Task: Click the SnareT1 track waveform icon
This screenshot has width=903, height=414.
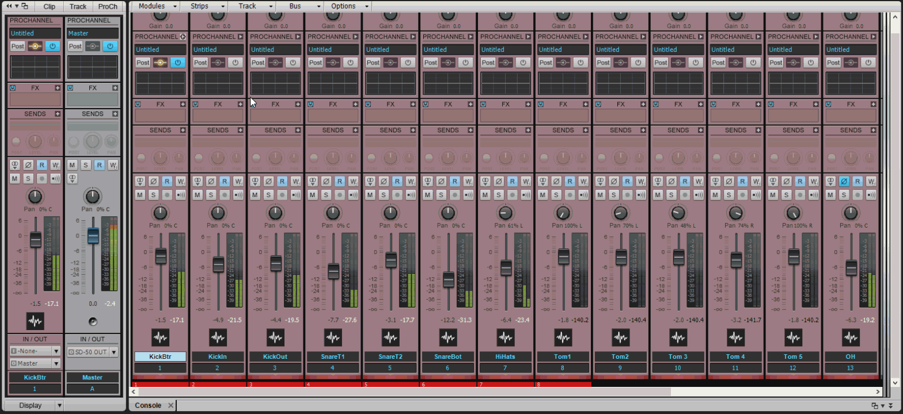Action: tap(333, 338)
